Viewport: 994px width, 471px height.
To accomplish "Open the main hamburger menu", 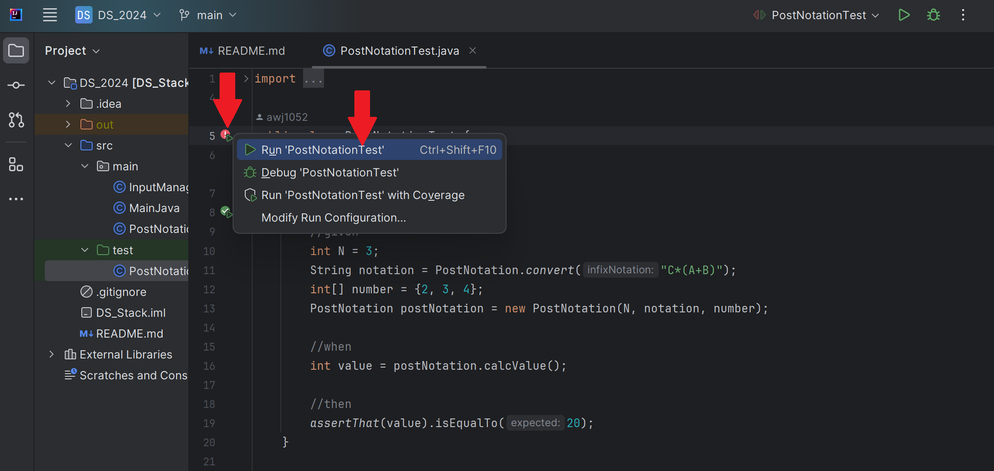I will tap(50, 15).
